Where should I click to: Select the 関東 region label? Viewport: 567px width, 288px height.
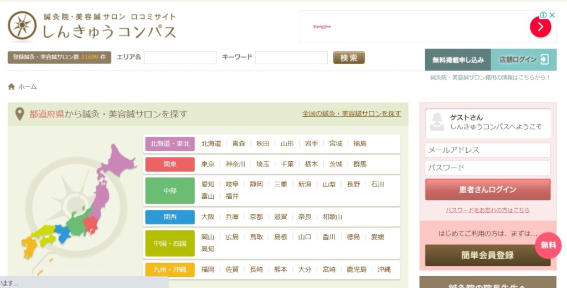tap(170, 164)
